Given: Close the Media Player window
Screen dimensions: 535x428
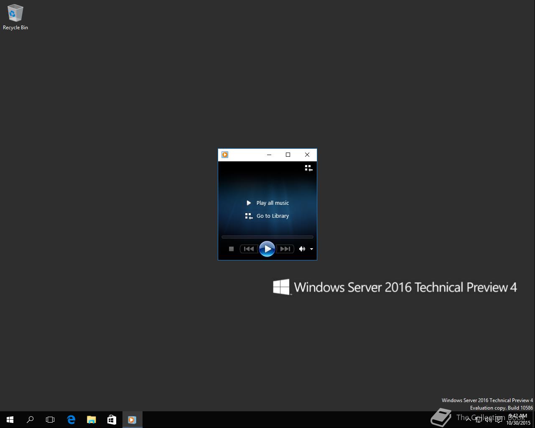Looking at the screenshot, I should tap(307, 155).
